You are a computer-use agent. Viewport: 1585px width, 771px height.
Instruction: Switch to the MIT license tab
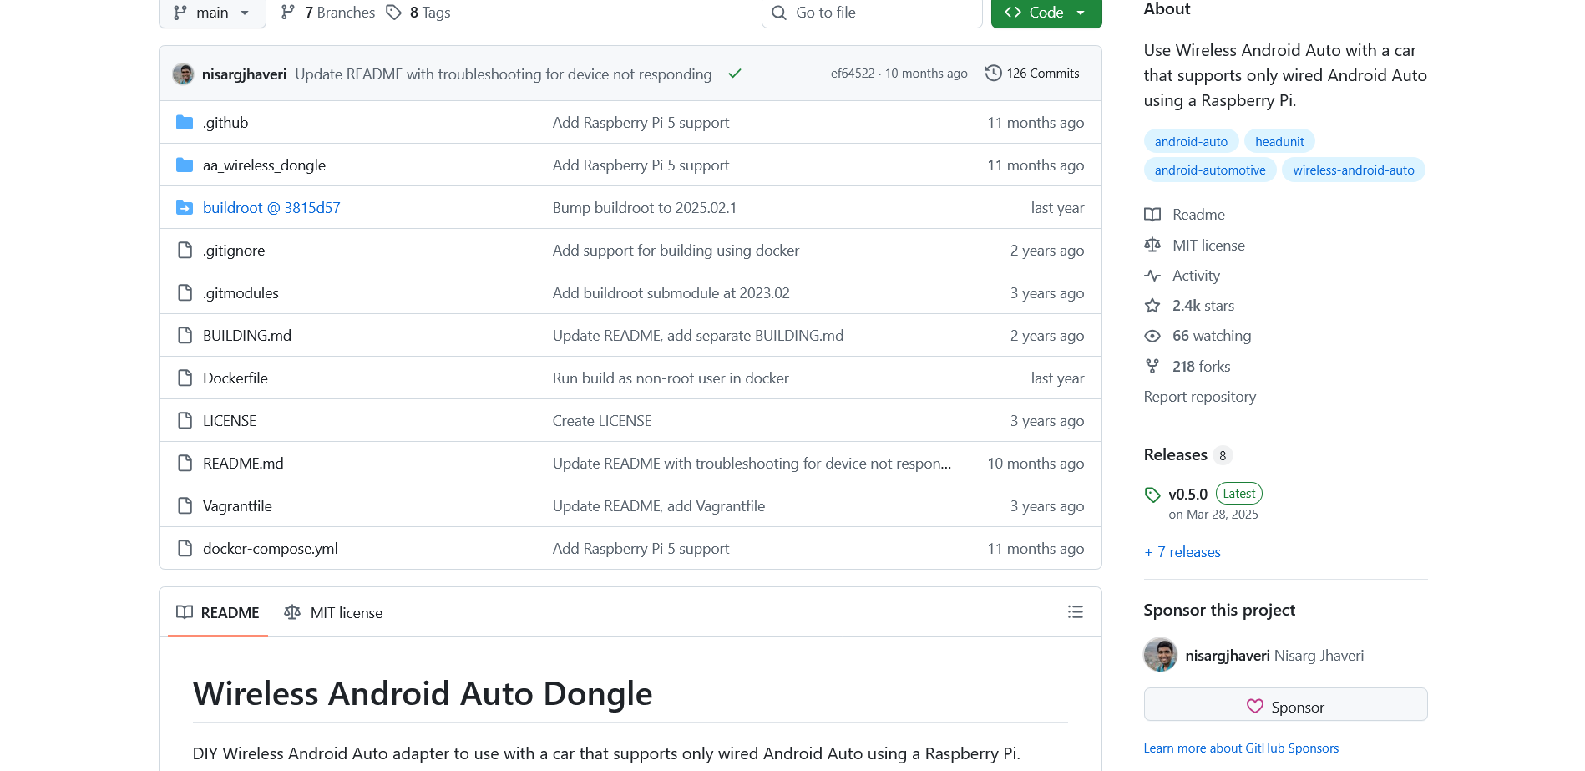pos(333,612)
